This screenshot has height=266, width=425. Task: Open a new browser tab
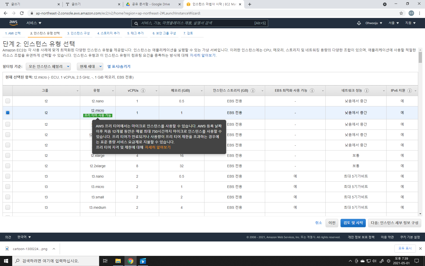(250, 4)
